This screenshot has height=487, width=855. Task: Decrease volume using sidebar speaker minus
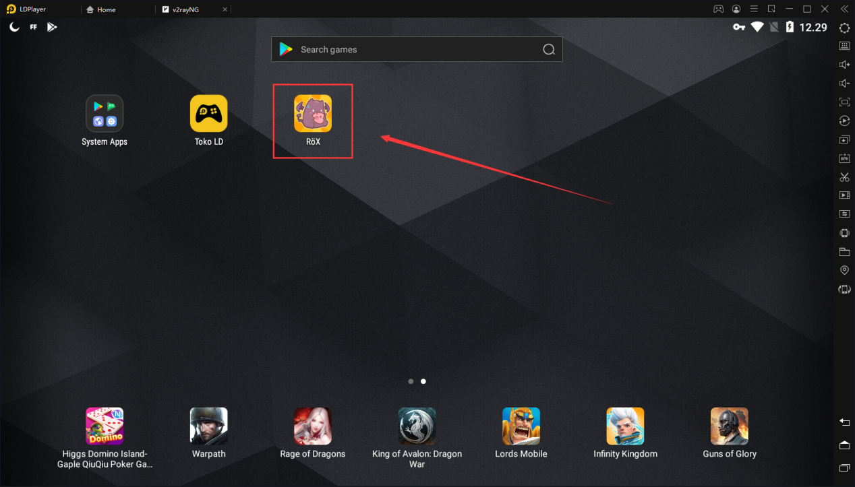pyautogui.click(x=844, y=84)
